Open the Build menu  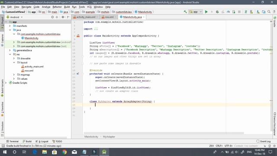tap(67, 7)
